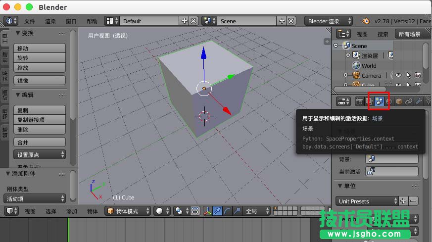Delete the Default screen layout
432x242 pixels.
pos(193,21)
